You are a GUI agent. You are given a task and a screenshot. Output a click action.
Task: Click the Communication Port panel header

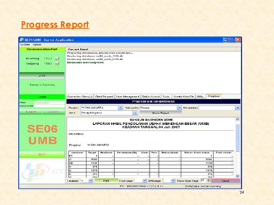click(x=42, y=49)
